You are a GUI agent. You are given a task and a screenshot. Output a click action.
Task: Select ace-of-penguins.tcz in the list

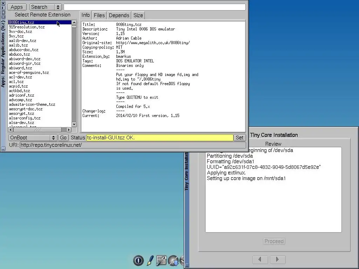[x=40, y=73]
